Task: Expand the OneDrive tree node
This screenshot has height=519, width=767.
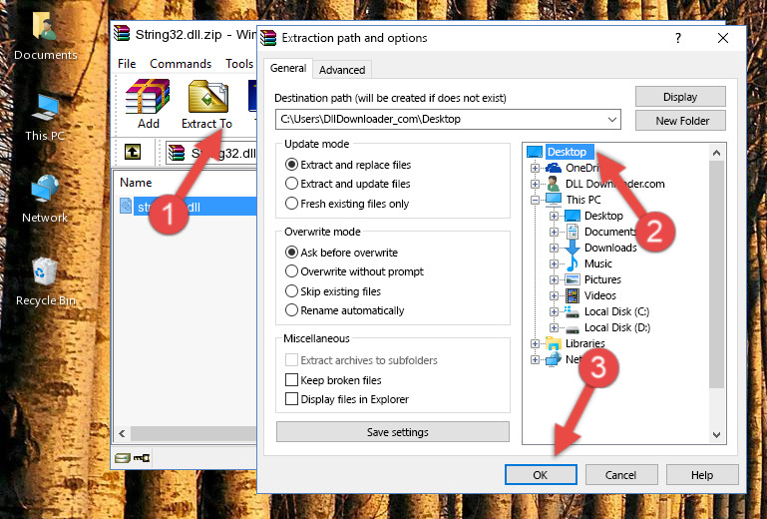Action: [x=535, y=168]
